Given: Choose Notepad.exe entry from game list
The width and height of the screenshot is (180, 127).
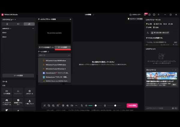Looking at the screenshot, I should pos(54,77).
